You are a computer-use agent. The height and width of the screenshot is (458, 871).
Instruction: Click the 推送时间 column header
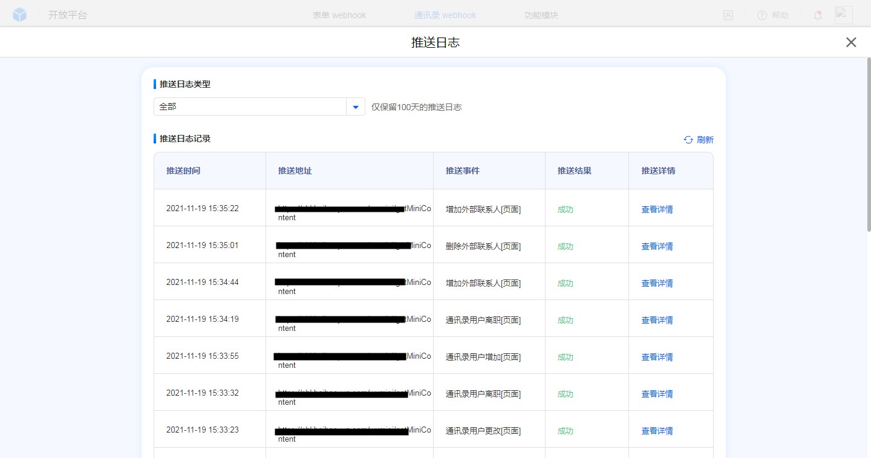[183, 171]
